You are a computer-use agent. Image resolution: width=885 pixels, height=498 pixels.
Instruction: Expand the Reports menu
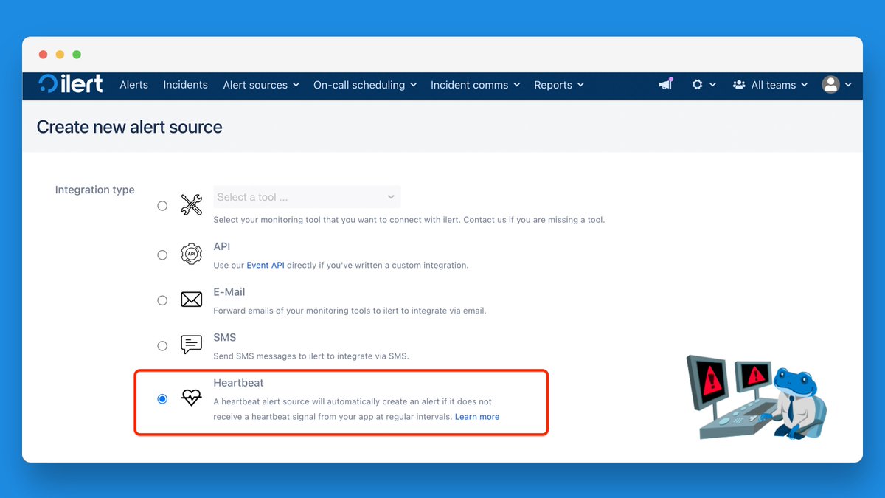(x=559, y=85)
